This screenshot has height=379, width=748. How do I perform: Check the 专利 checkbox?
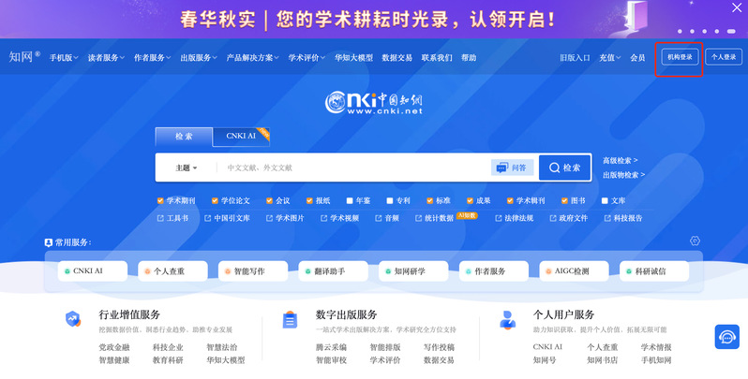(x=390, y=201)
